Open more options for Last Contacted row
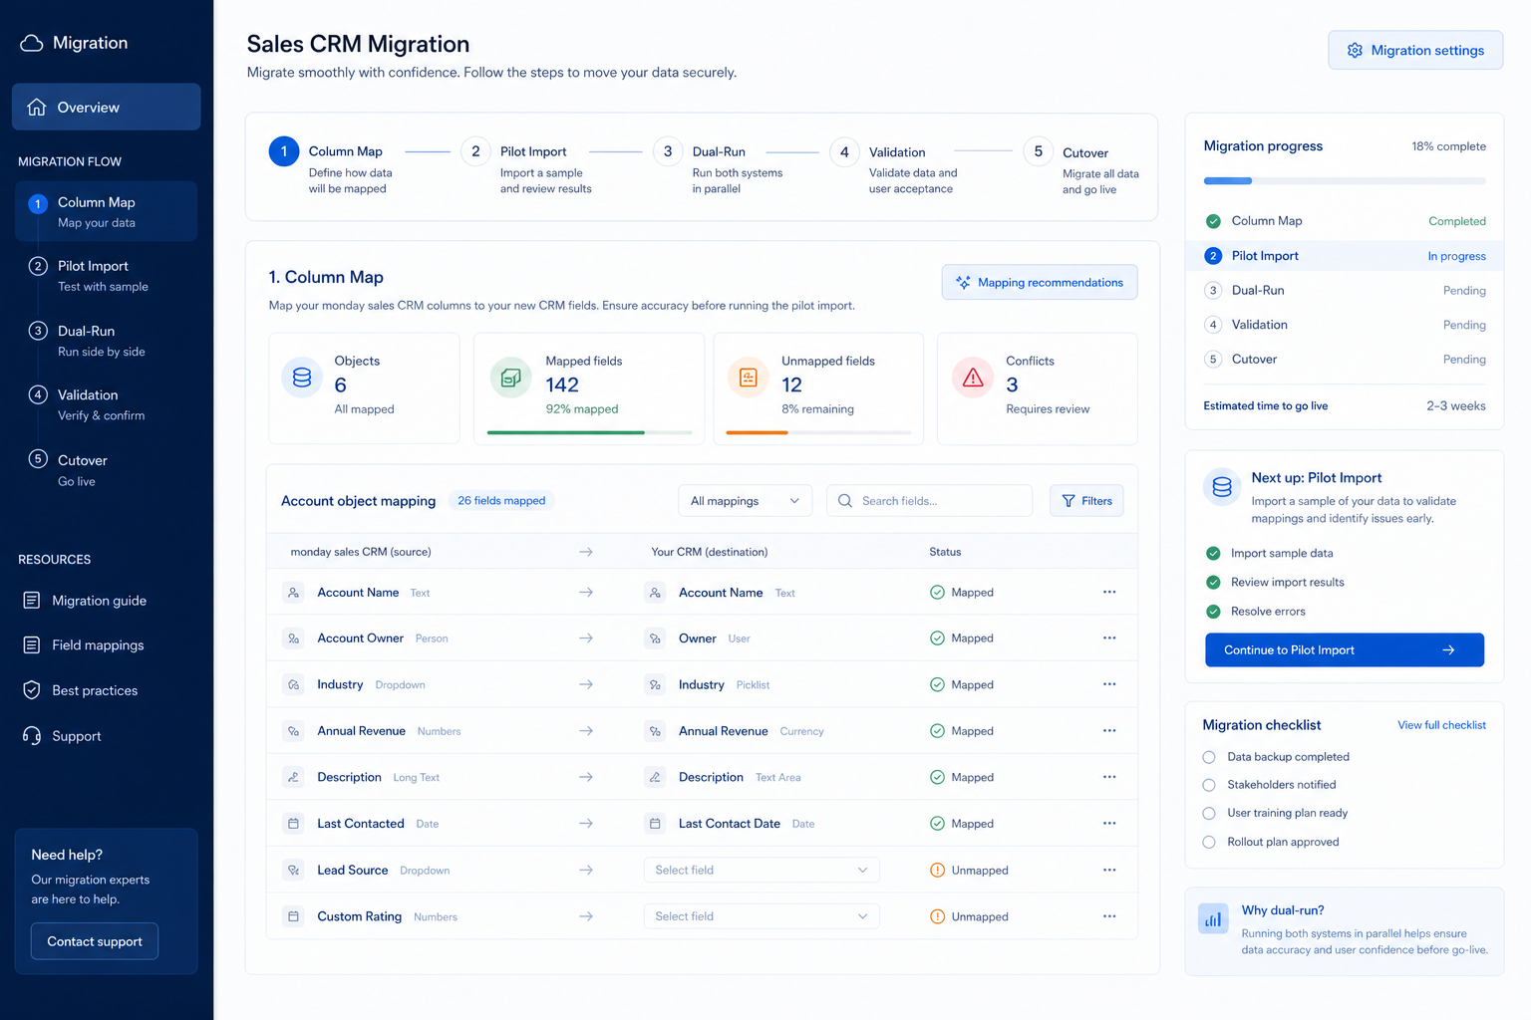 click(1109, 823)
